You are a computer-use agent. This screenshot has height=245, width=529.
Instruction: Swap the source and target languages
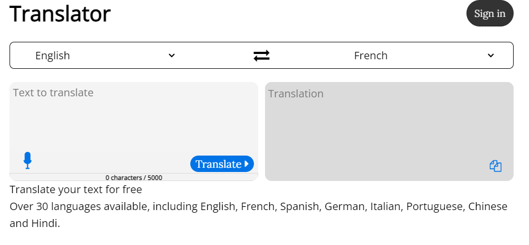(x=261, y=56)
